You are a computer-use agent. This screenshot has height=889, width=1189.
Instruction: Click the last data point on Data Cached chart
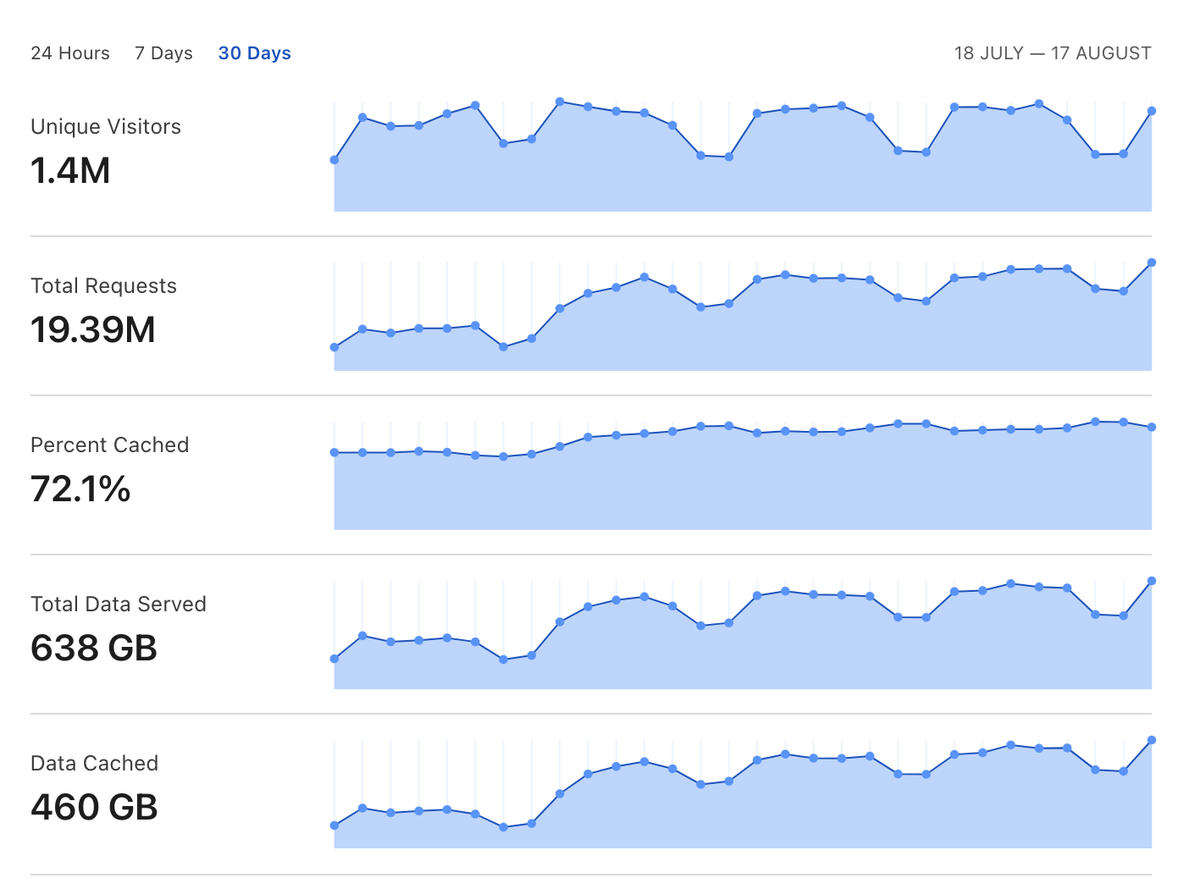pyautogui.click(x=1152, y=740)
